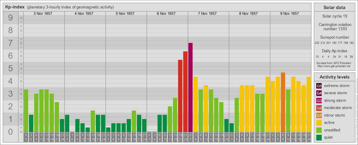Screen dimensions: 358x145
Task: Click the sunspot value 232
Action: (317, 43)
